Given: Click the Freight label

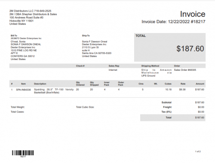Looking at the screenshot, I should pyautogui.click(x=167, y=107).
